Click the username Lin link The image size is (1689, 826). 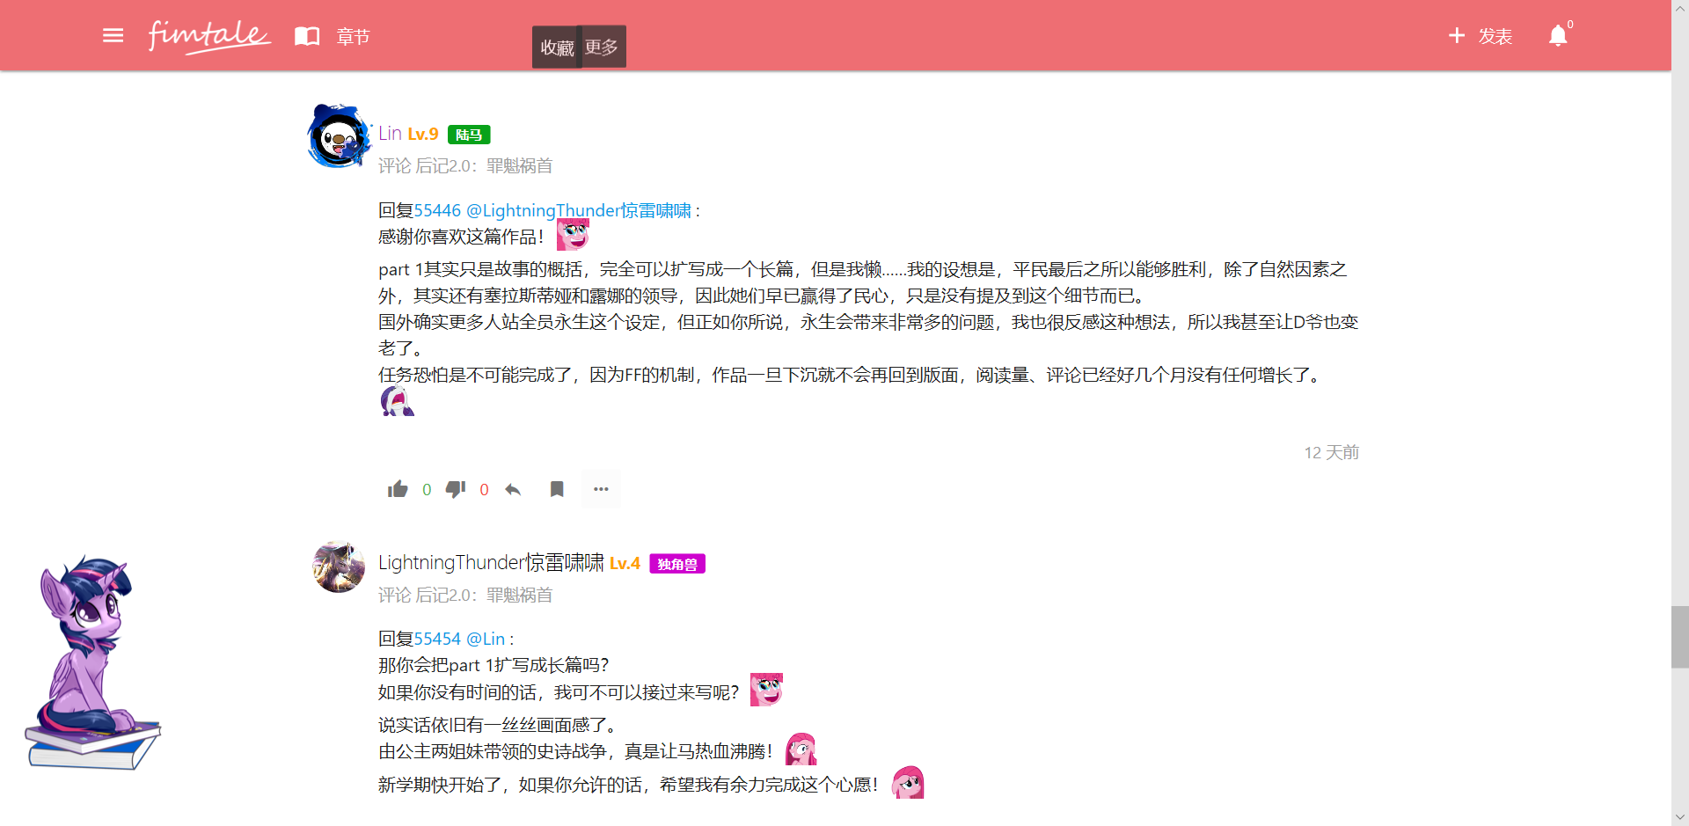pyautogui.click(x=390, y=134)
